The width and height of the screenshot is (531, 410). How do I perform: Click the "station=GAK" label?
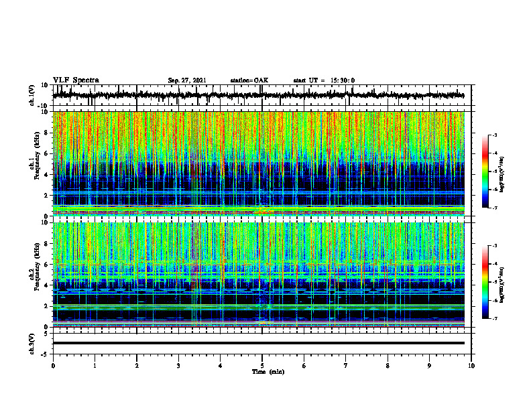pyautogui.click(x=249, y=80)
